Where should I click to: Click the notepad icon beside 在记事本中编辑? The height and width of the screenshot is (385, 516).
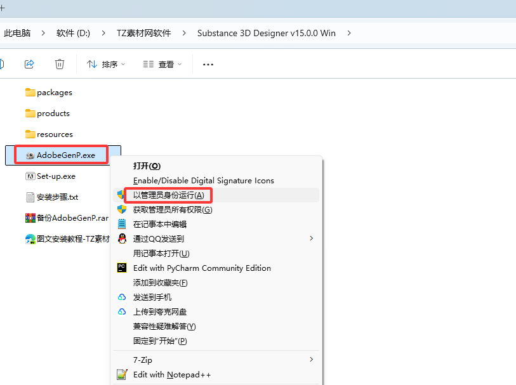tap(122, 224)
